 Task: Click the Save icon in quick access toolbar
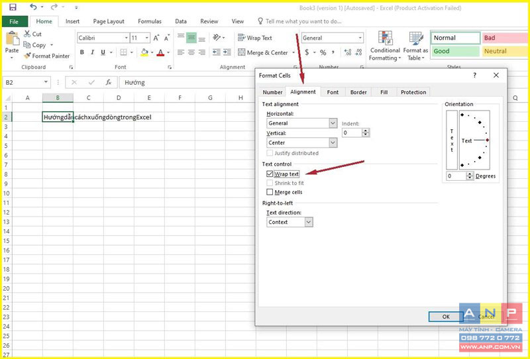13,7
